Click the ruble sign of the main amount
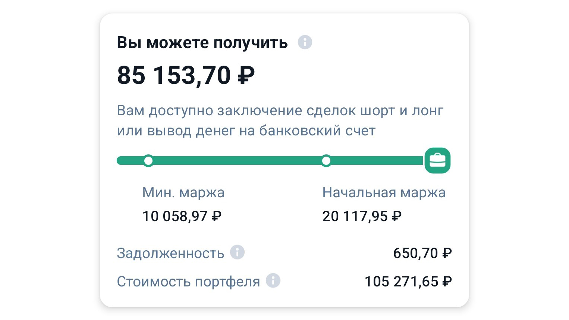 (246, 75)
